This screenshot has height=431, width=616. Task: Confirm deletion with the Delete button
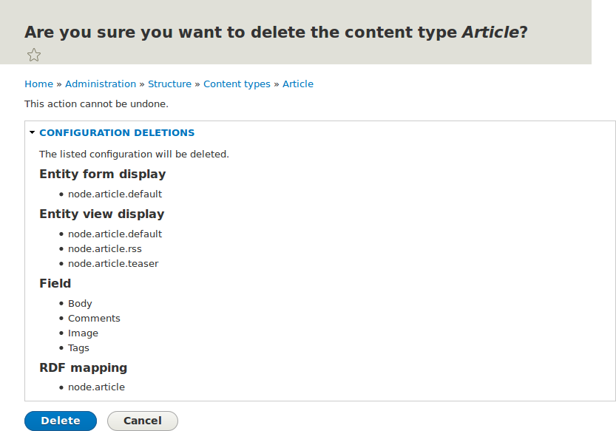point(60,420)
